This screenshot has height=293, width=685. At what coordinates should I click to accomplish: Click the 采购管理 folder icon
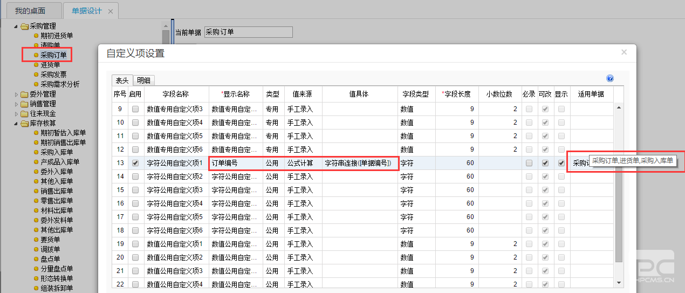coord(24,26)
